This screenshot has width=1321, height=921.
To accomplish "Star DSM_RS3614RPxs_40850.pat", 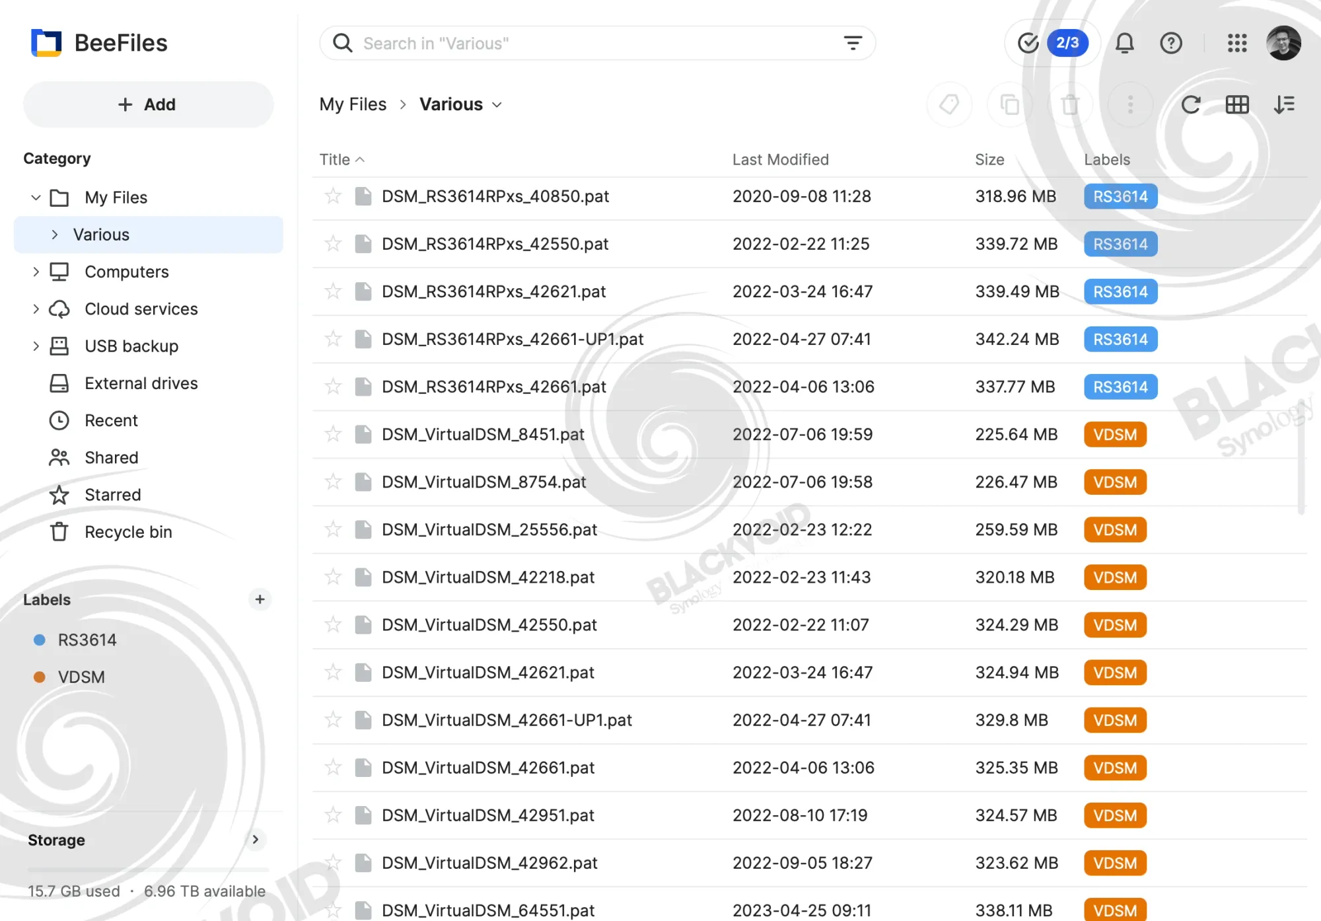I will (333, 196).
